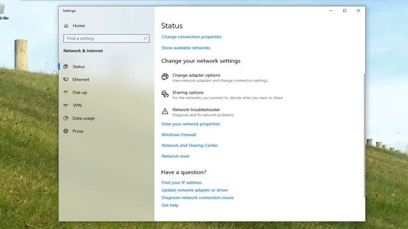
Task: Click the Get help link
Action: pos(170,205)
